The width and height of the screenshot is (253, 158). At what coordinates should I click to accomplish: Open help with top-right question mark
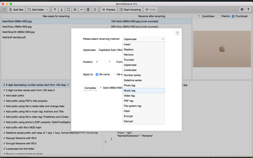(x=248, y=10)
